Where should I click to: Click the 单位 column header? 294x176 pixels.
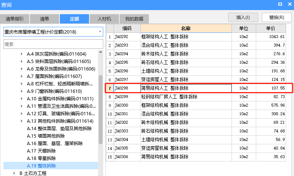(x=244, y=28)
